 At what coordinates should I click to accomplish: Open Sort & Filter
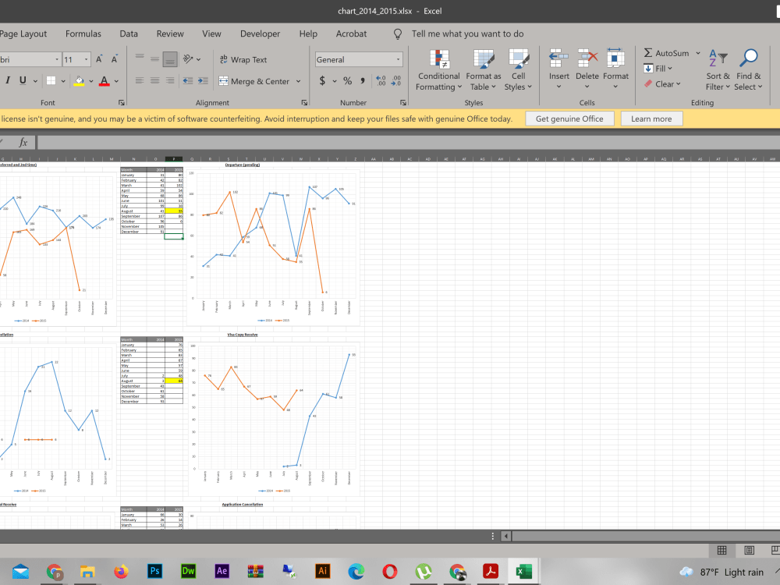click(x=718, y=70)
